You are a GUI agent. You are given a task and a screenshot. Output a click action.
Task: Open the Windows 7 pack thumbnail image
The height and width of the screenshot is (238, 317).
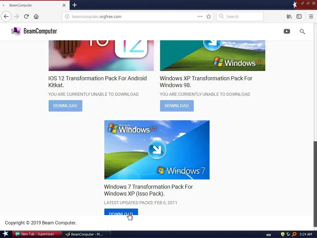click(x=157, y=150)
